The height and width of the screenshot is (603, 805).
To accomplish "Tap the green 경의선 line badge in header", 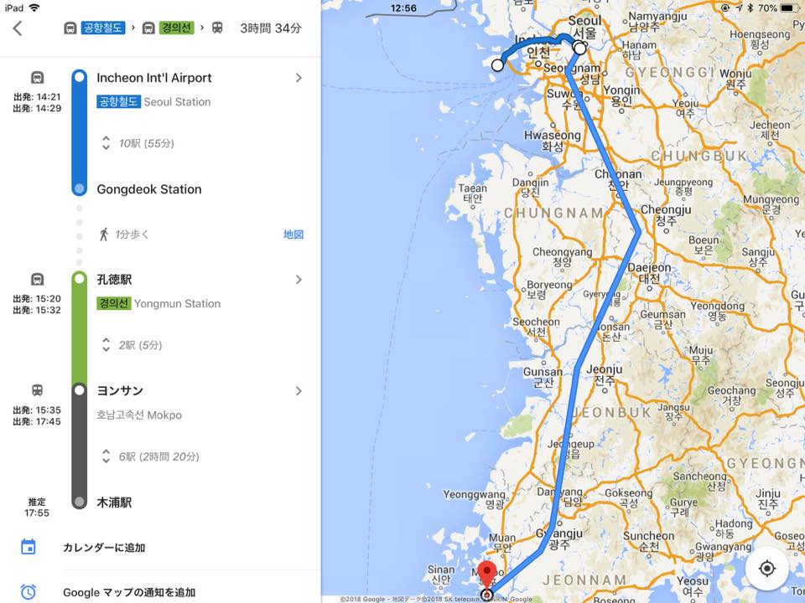I will (177, 28).
